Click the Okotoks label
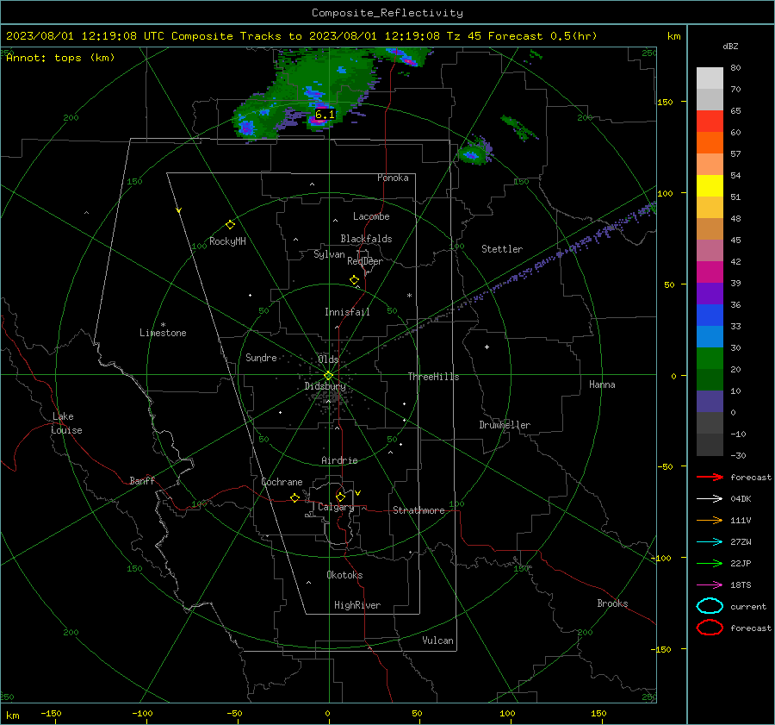The image size is (775, 725). [x=344, y=575]
